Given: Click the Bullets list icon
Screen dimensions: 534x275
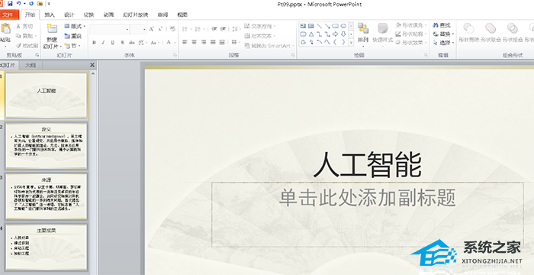Looking at the screenshot, I should point(185,29).
